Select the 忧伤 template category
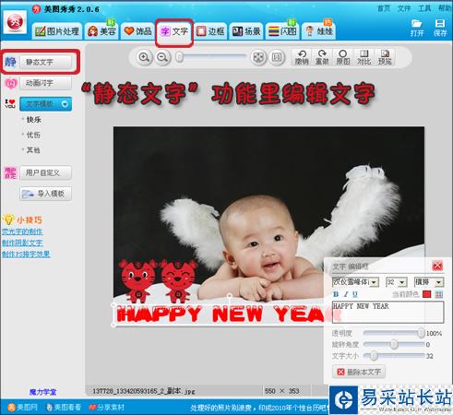 tap(33, 135)
